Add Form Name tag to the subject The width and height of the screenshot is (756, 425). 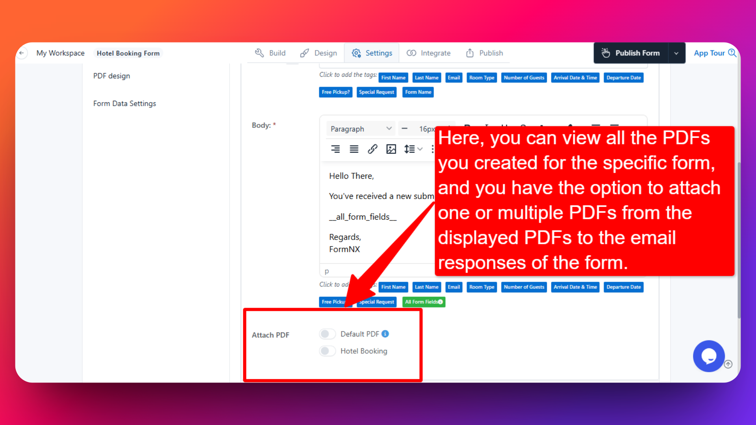point(418,92)
